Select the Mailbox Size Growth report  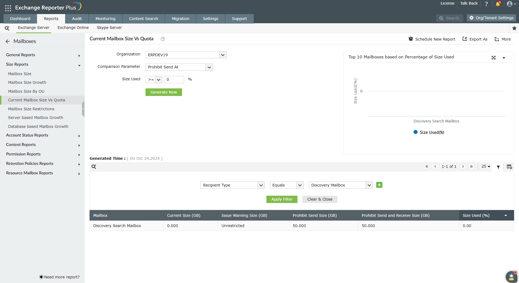(x=27, y=82)
